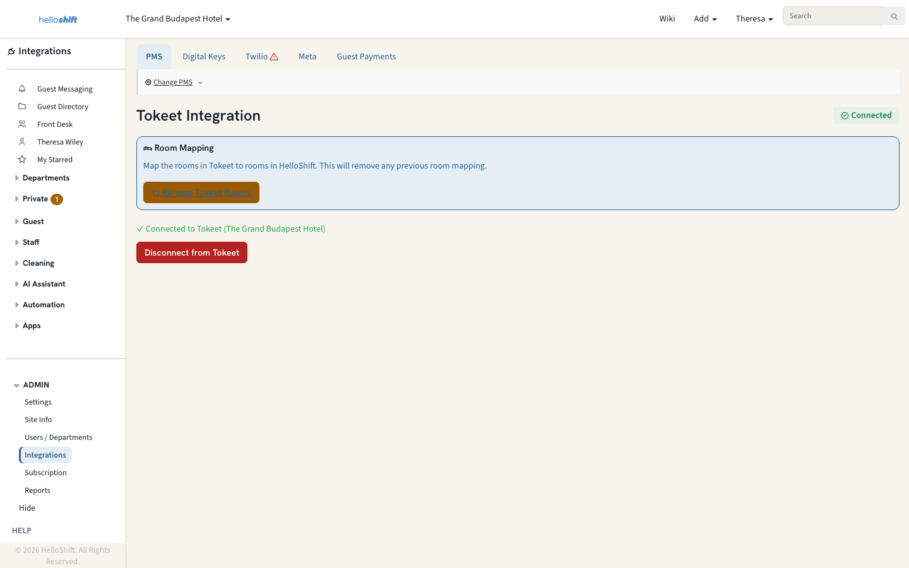Expand the Guest section
Viewport: 909px width, 568px height.
click(17, 222)
